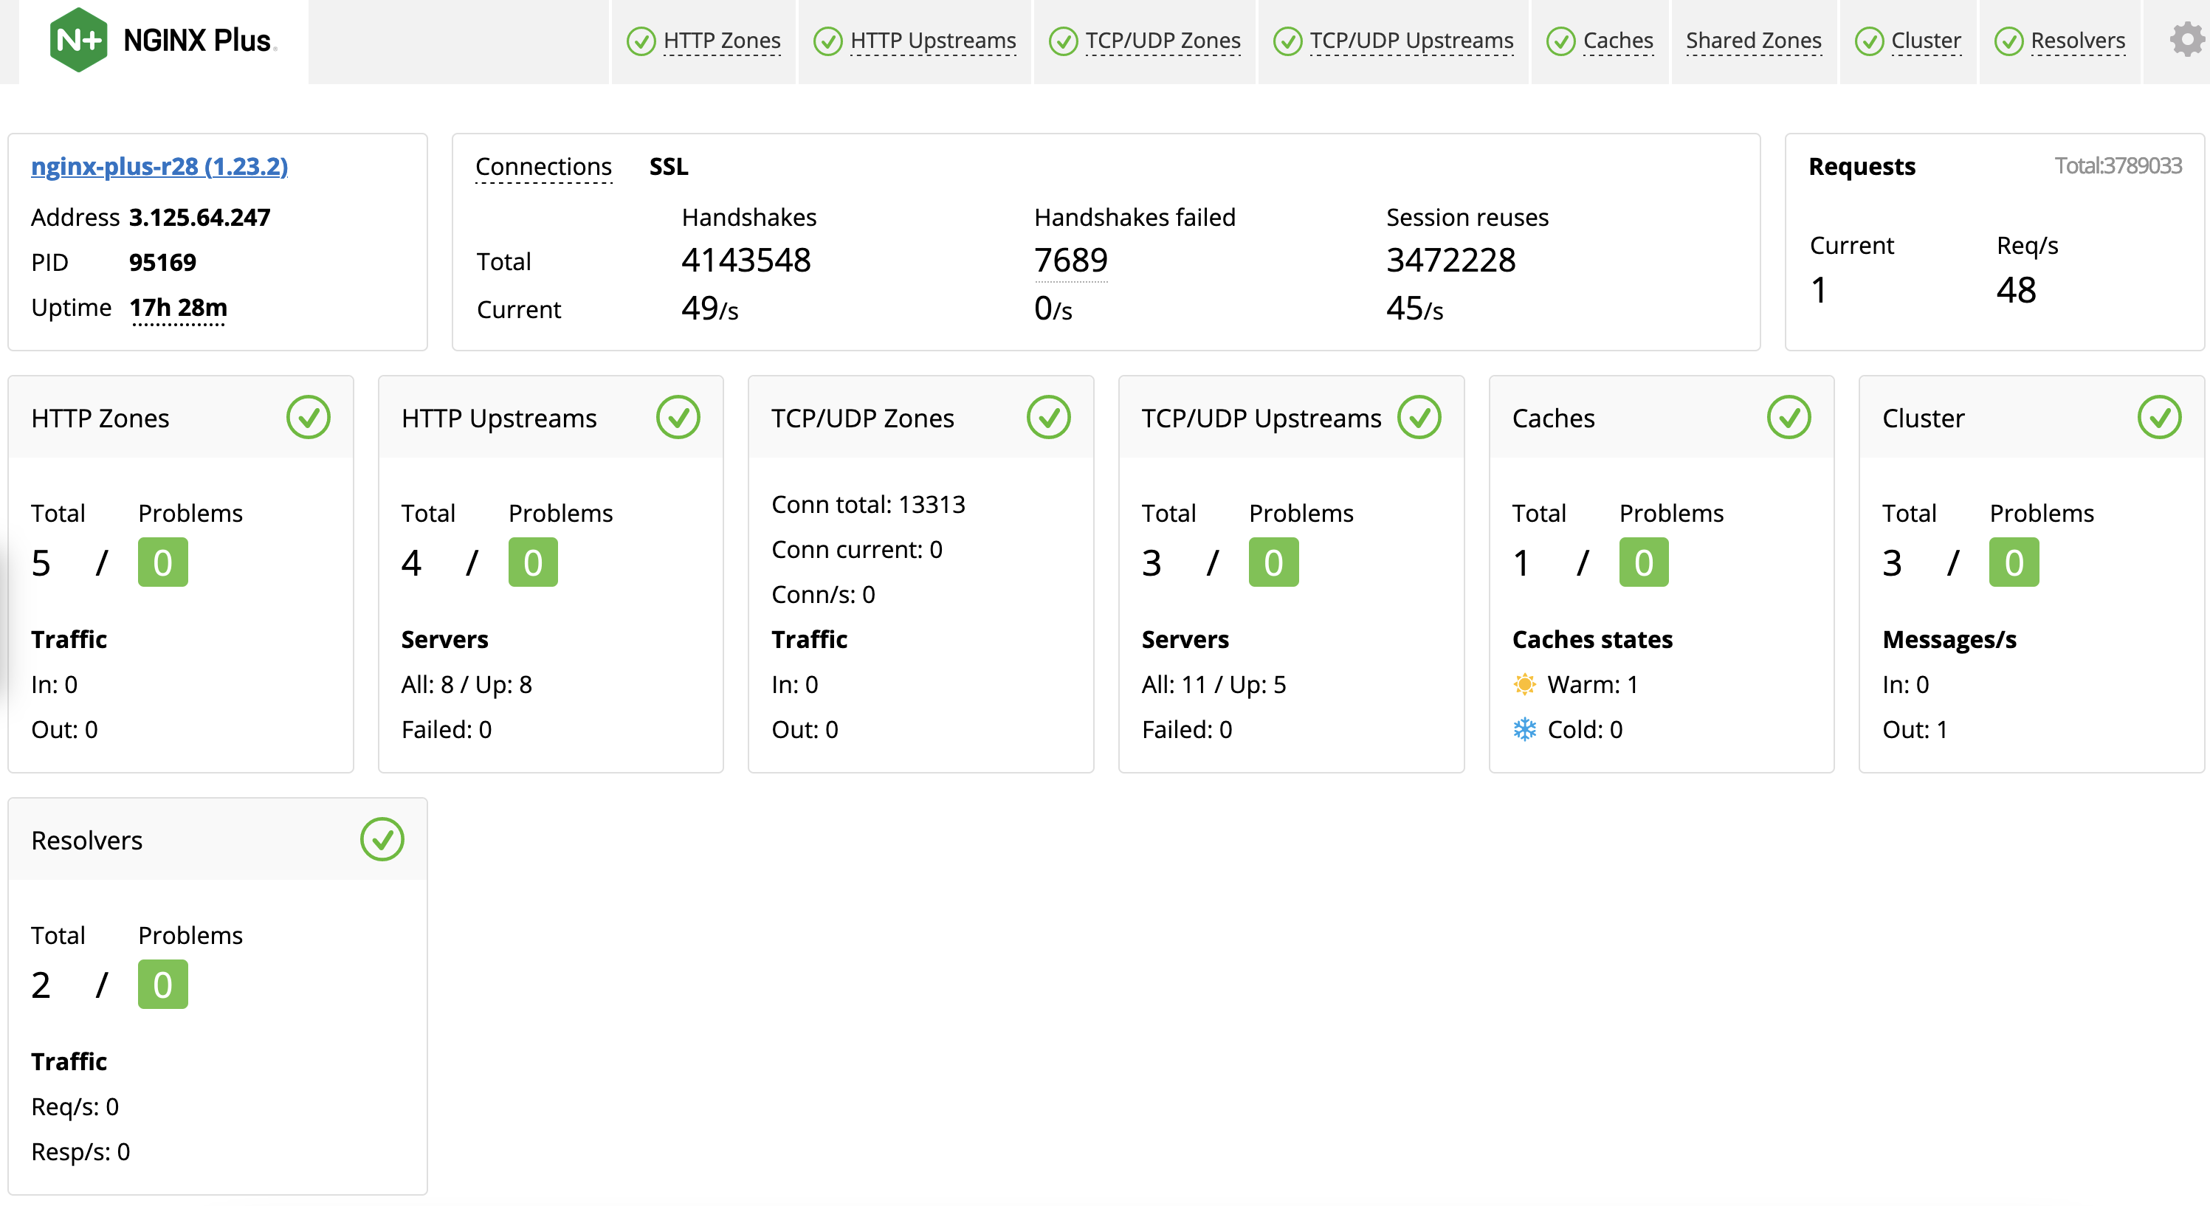2210x1206 pixels.
Task: Click the Resolvers card status checkmark
Action: pos(382,840)
